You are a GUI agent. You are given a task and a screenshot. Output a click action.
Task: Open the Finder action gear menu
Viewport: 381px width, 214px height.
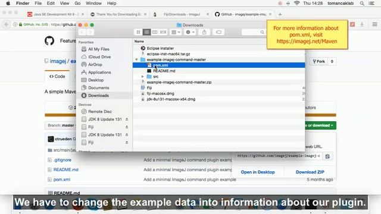coord(190,32)
